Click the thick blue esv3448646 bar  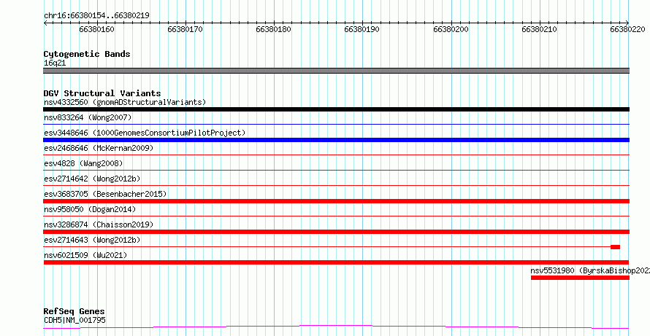tap(336, 140)
